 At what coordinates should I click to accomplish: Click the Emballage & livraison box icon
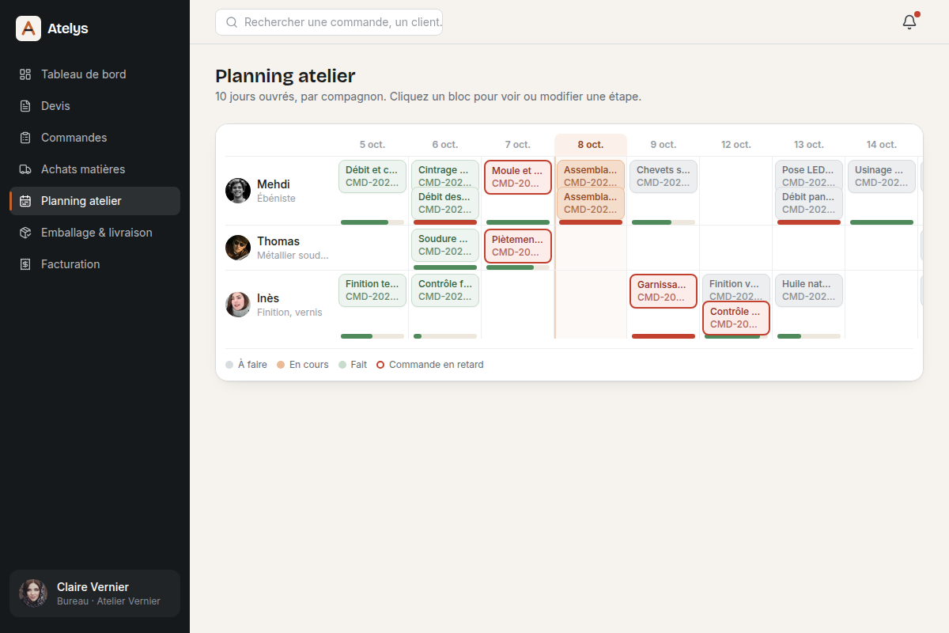[25, 233]
